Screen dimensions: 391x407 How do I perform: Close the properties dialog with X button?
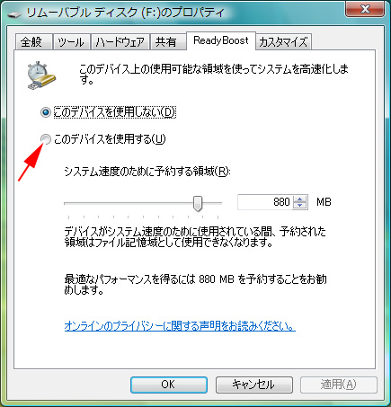pos(365,9)
